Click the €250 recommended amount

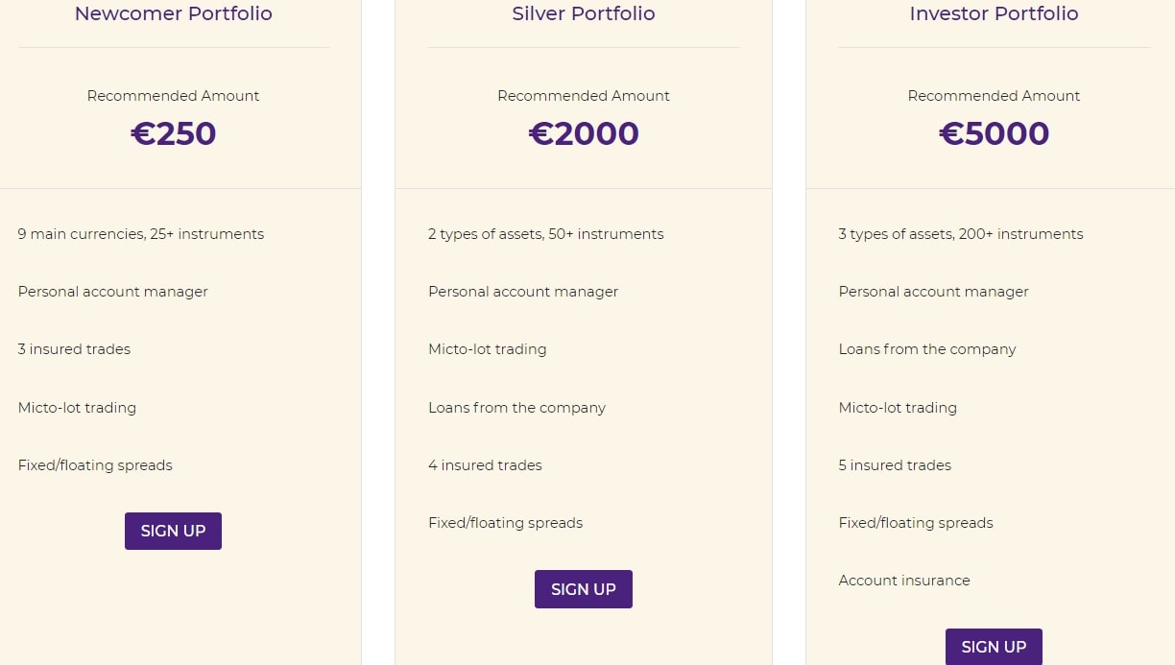point(174,133)
